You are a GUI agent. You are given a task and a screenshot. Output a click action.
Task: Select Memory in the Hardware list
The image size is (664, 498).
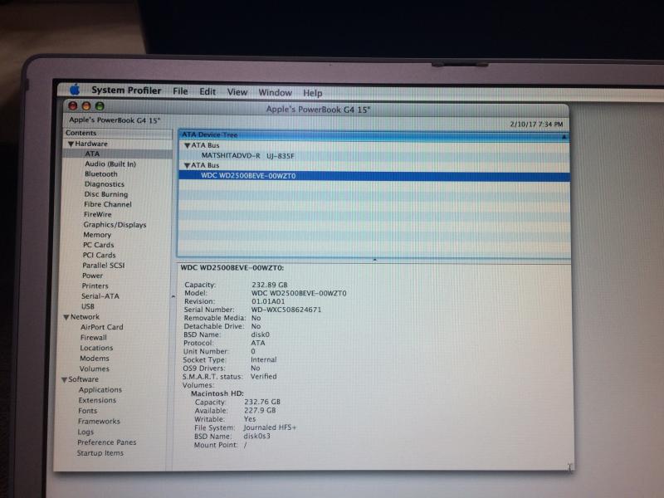pyautogui.click(x=97, y=235)
